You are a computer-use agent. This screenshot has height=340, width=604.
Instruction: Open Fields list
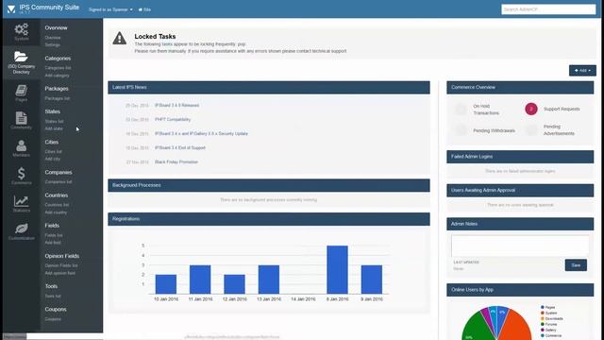tap(54, 235)
